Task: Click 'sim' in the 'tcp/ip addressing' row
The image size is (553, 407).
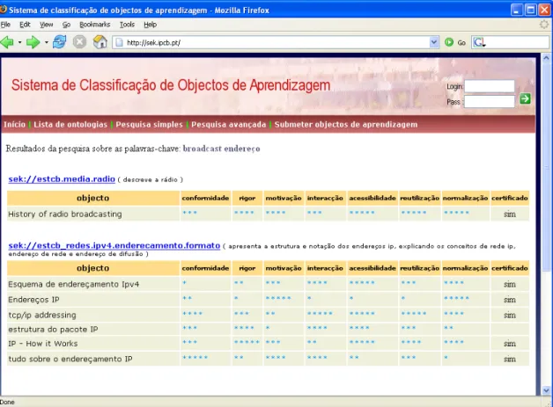Action: click(x=510, y=315)
